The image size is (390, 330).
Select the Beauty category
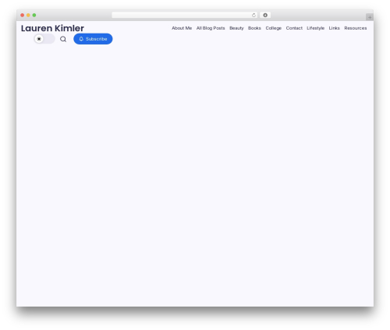236,28
